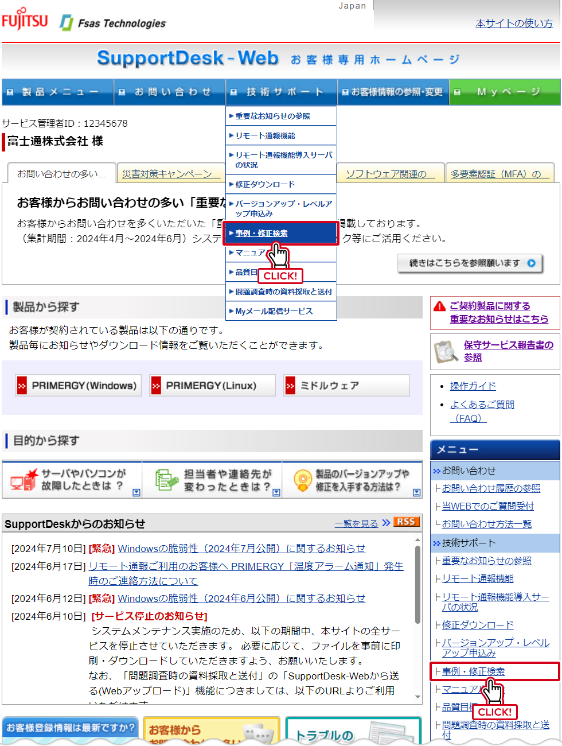Open sidebar バージョンアップ・レベルアップ申込み link

(495, 648)
